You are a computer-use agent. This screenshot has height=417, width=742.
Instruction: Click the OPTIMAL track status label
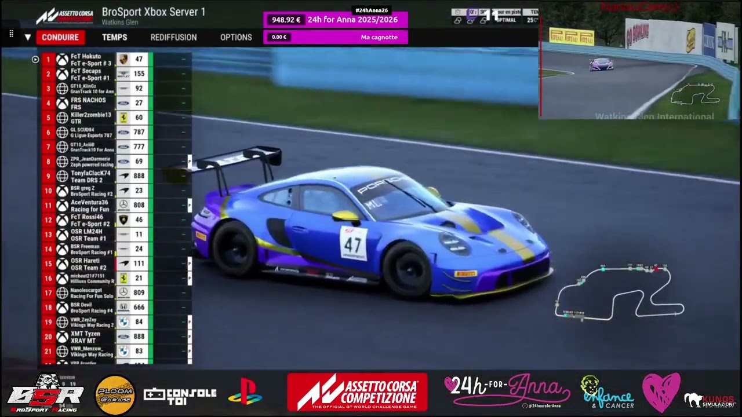506,20
